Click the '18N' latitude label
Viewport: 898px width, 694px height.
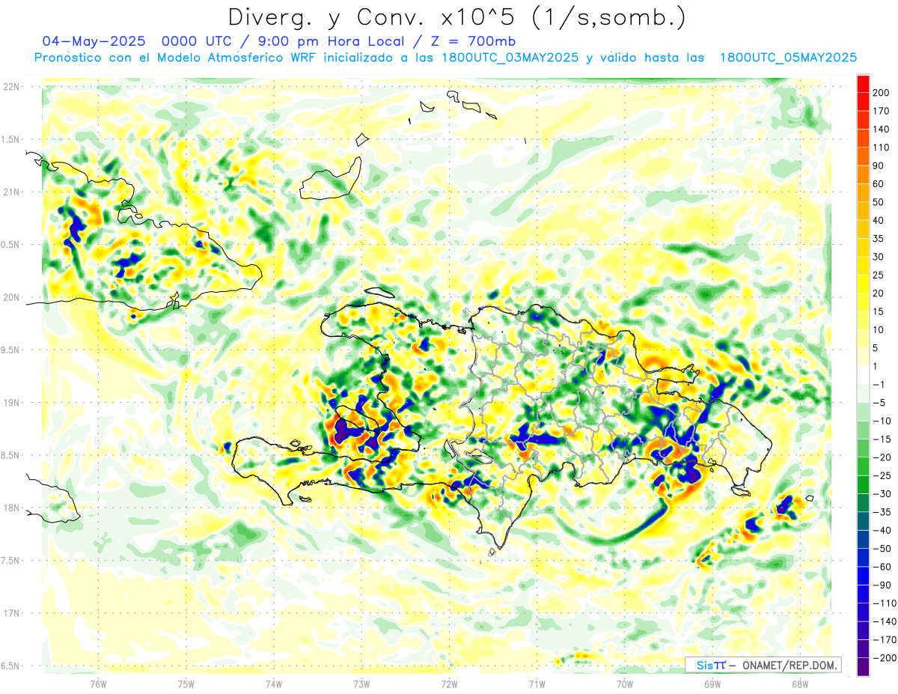[11, 508]
